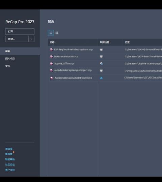Screen dimensions: 162x182
Task: Click local-drive icon in RegTest8 row
Action: point(101,50)
